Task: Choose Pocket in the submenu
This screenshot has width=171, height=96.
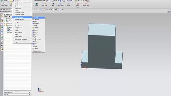Action: 38,34
